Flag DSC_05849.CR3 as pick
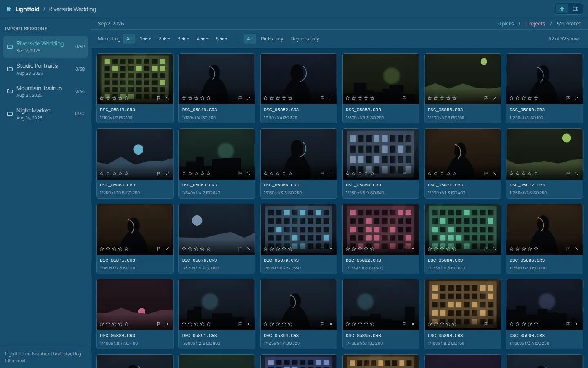Viewport: 588px width, 368px height. point(240,98)
